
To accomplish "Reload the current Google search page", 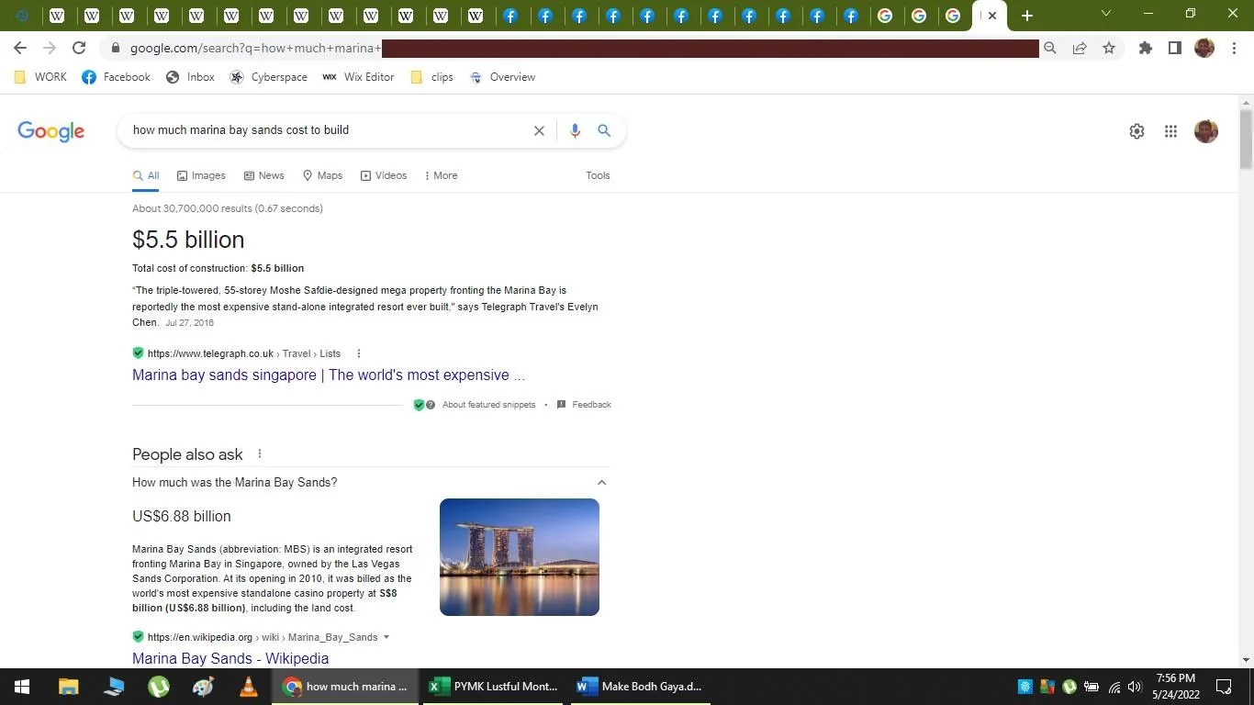I will coord(79,48).
